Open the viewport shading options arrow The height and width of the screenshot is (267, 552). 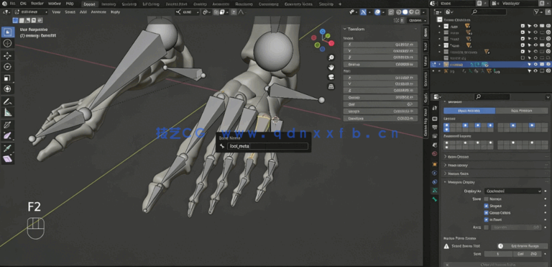pyautogui.click(x=424, y=12)
